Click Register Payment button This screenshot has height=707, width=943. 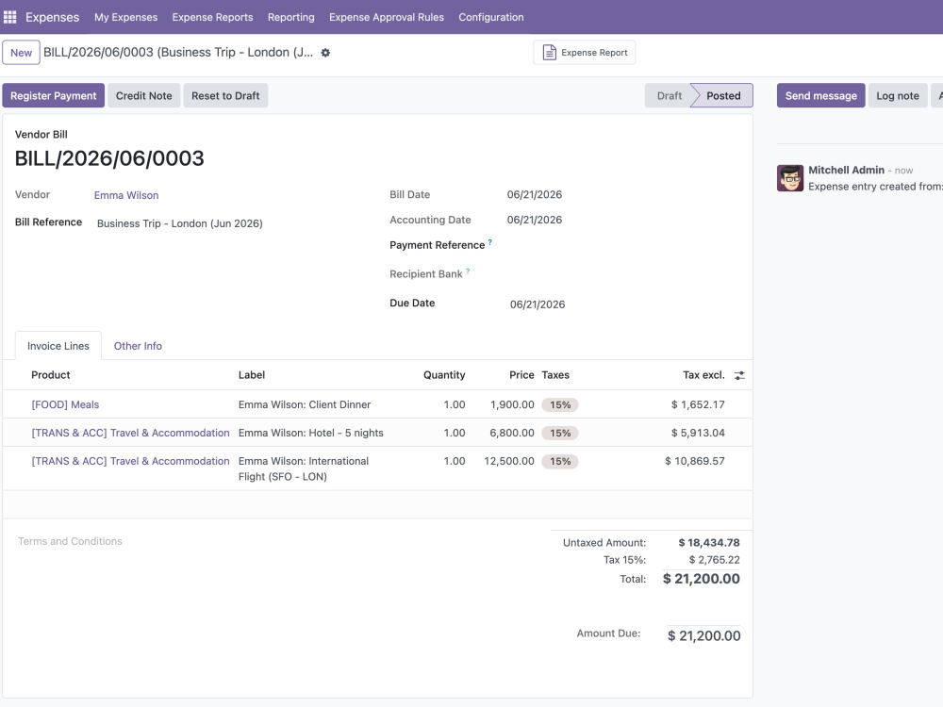click(x=54, y=95)
